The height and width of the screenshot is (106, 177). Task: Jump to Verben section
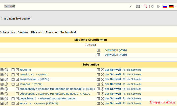(x=23, y=32)
